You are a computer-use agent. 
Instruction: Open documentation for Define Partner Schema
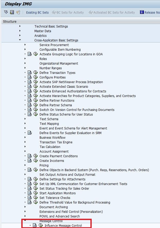pos(30,105)
